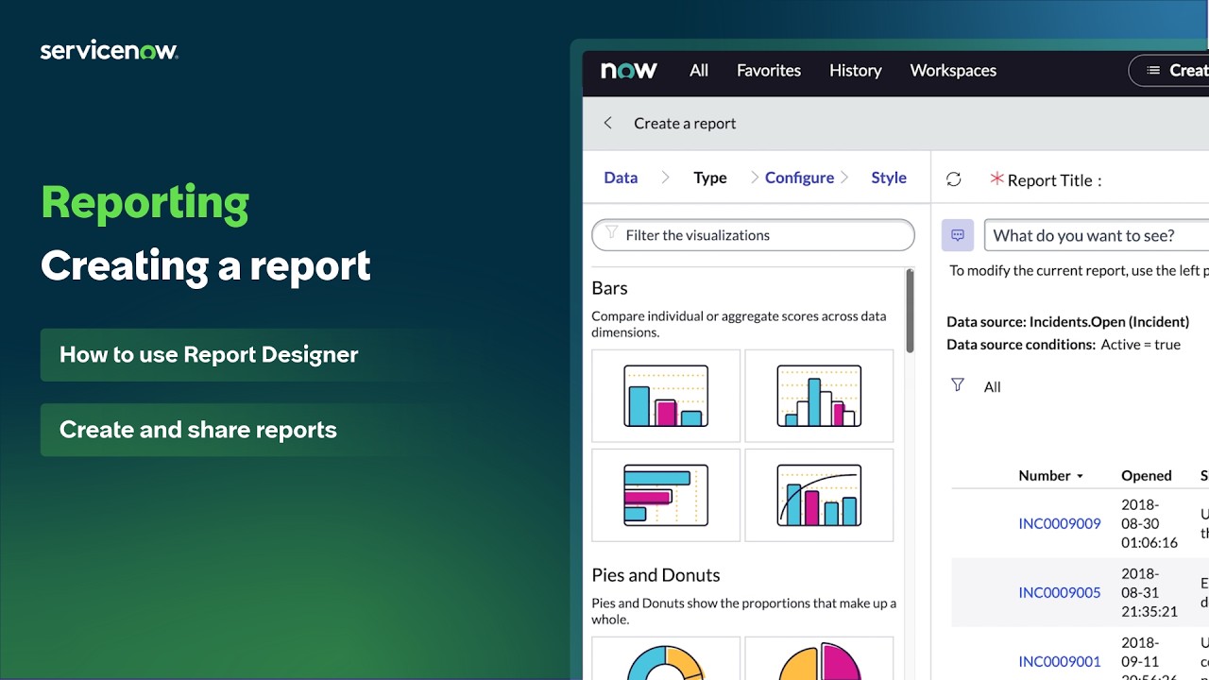Switch to the Configure step tab
This screenshot has width=1209, height=680.
click(x=799, y=178)
